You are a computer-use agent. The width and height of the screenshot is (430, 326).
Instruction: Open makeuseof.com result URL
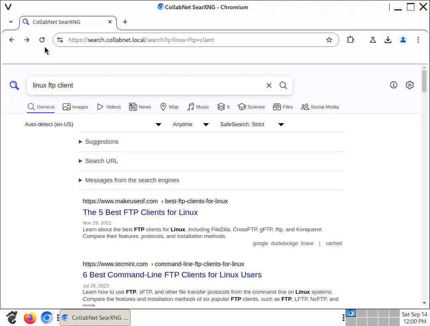coord(155,201)
